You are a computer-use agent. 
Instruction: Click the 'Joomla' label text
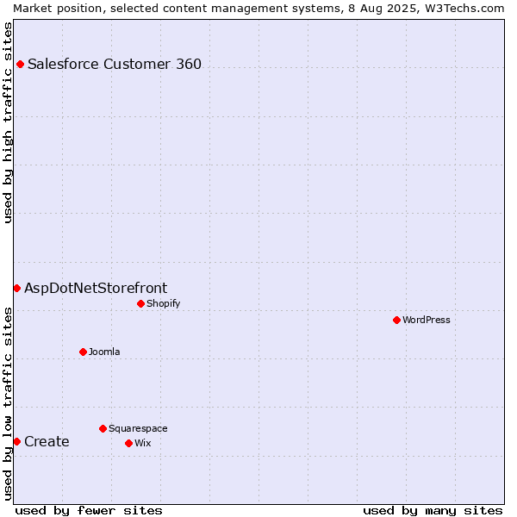[x=104, y=352]
